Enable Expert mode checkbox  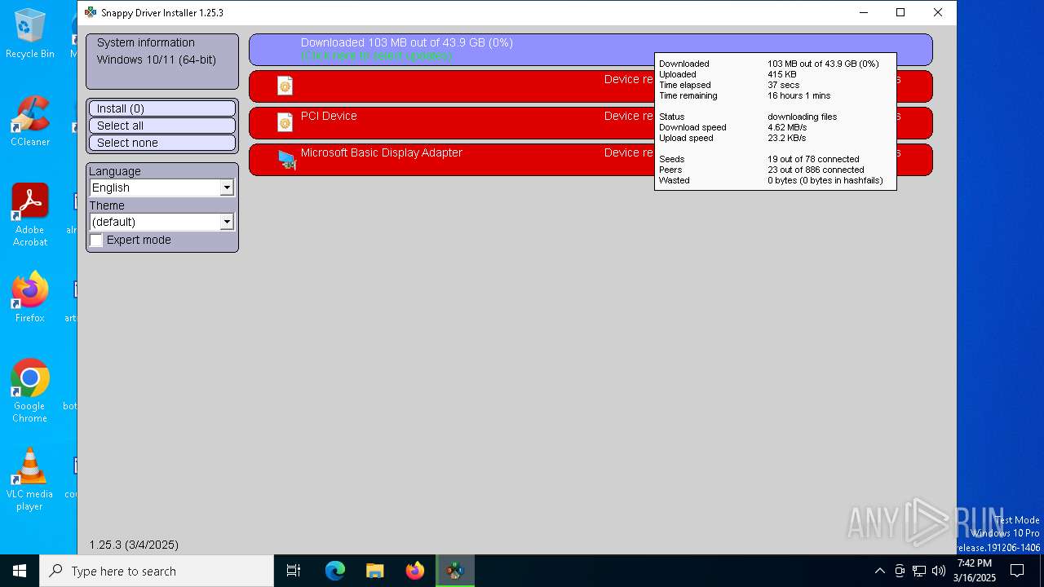96,241
